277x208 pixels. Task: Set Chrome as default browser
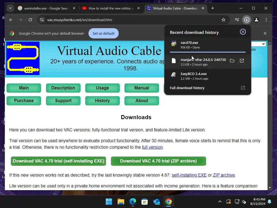[x=104, y=33]
